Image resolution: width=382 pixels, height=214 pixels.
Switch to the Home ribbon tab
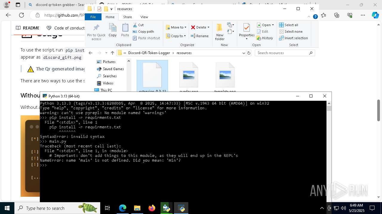(110, 17)
